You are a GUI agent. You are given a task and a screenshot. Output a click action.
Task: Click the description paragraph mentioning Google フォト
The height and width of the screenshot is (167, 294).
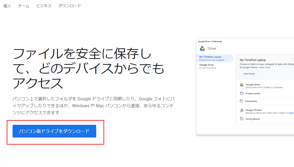pos(93,106)
